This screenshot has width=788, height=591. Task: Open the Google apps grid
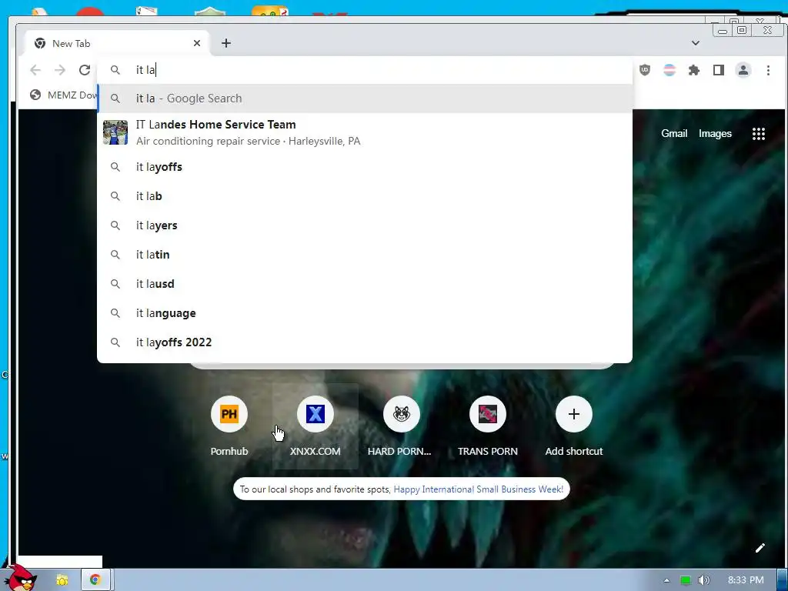point(758,134)
